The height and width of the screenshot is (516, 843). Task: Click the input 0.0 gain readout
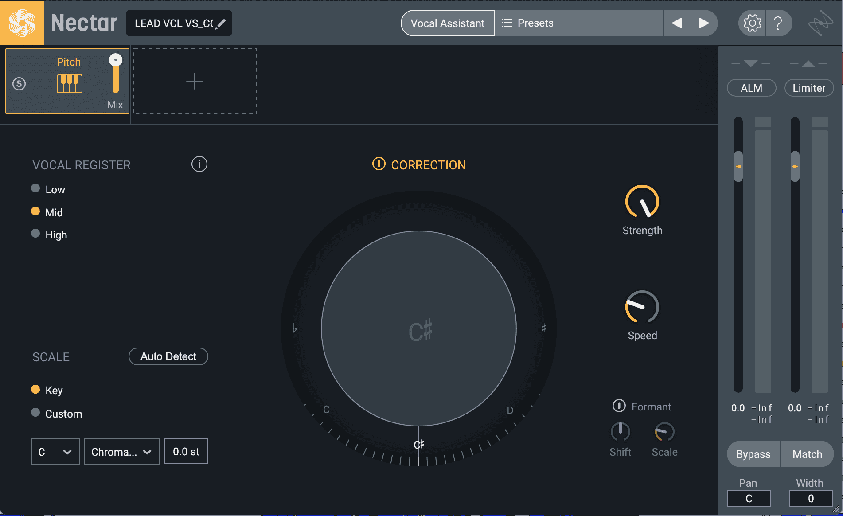click(x=738, y=408)
